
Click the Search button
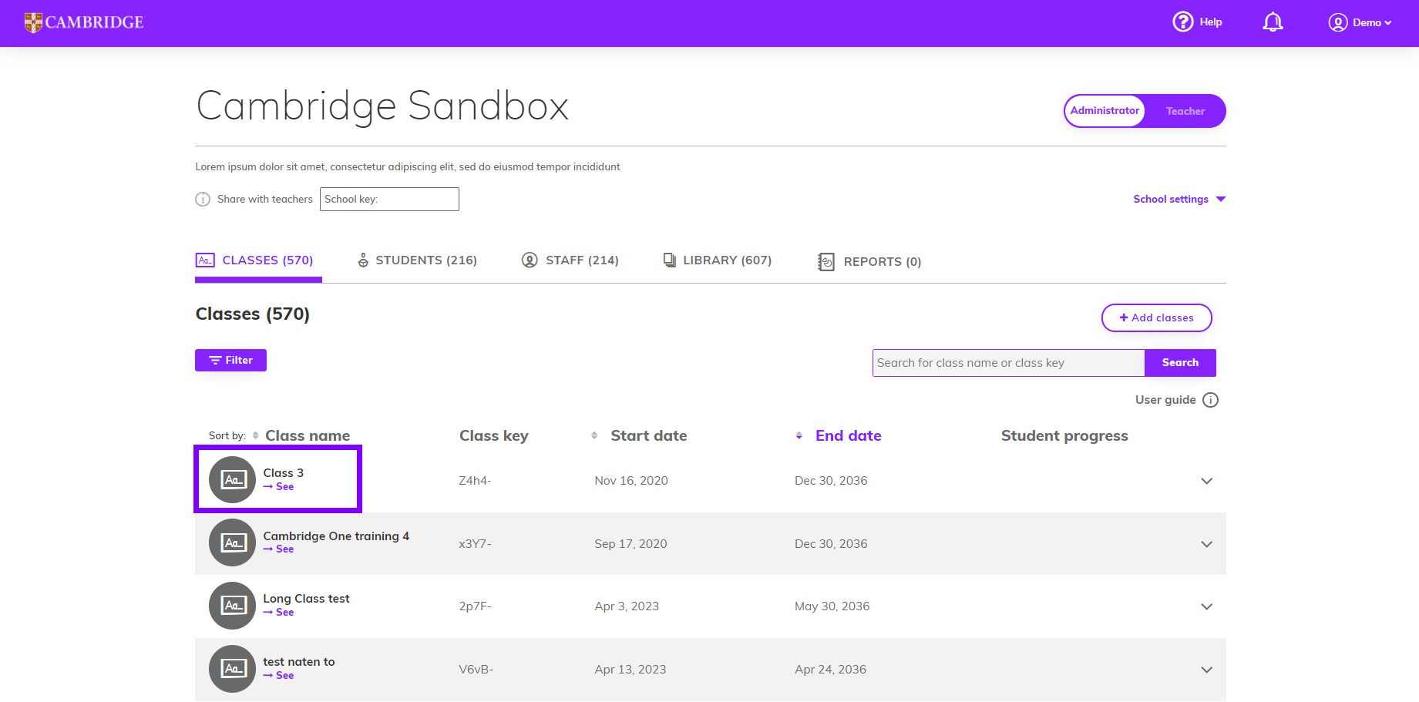tap(1180, 363)
